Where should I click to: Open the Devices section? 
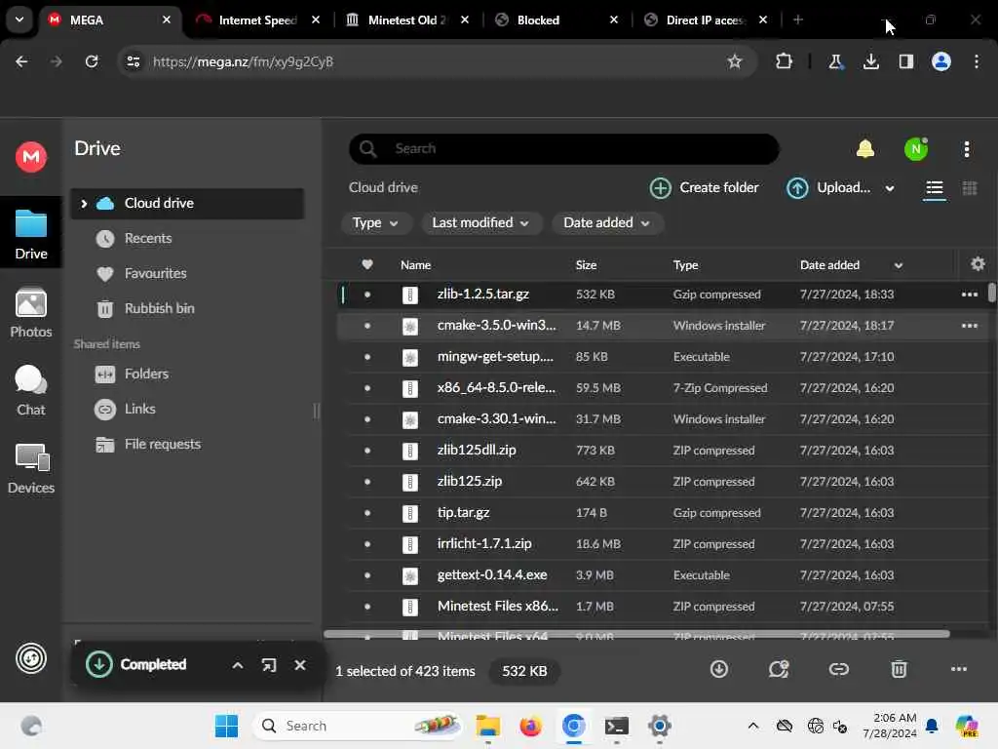tap(30, 469)
